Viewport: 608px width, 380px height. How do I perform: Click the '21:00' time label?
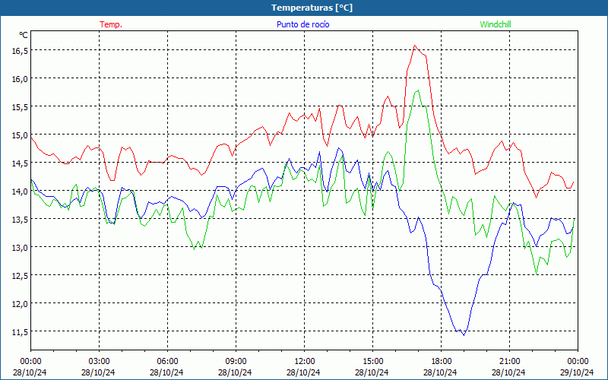pos(509,362)
